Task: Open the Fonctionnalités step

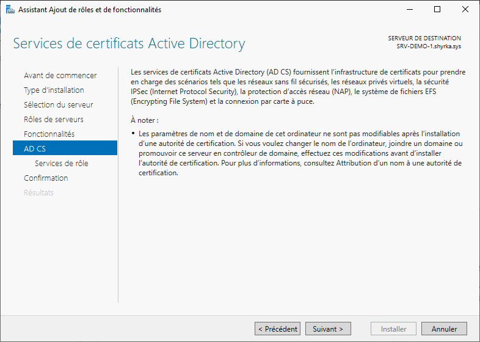Action: pyautogui.click(x=49, y=134)
